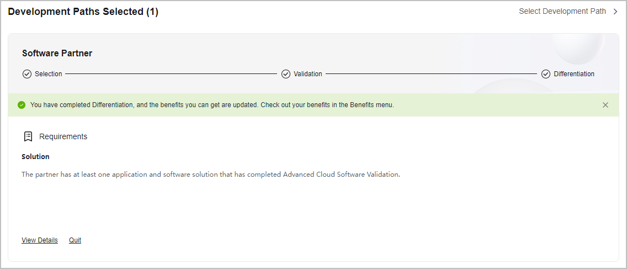Click the Quit link
This screenshot has height=269, width=627.
click(x=75, y=240)
